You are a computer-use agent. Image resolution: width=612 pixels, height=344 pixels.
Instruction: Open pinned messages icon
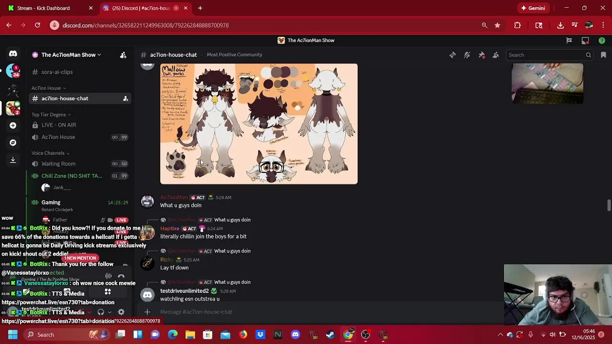tap(481, 55)
